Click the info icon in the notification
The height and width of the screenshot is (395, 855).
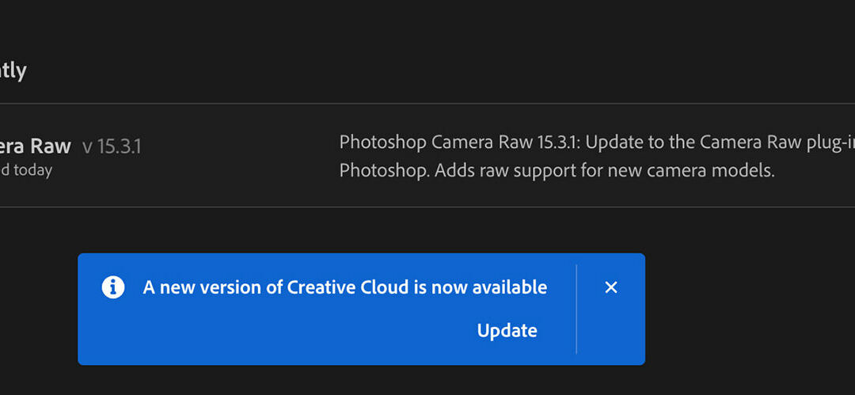113,287
